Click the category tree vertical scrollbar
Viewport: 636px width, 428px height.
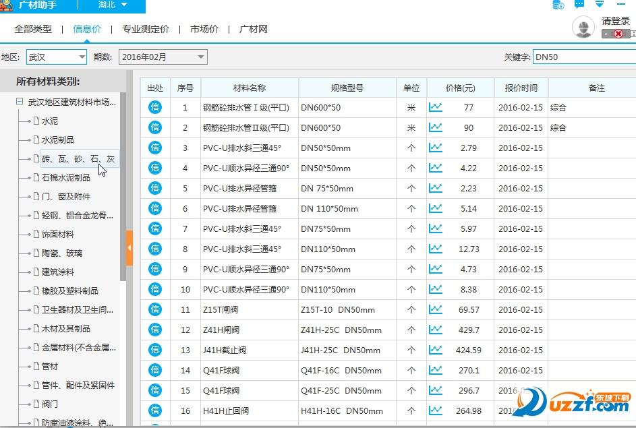(x=123, y=187)
